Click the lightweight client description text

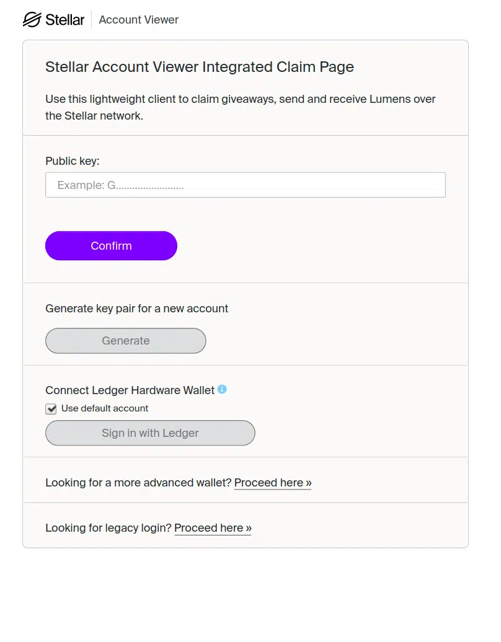(x=240, y=106)
